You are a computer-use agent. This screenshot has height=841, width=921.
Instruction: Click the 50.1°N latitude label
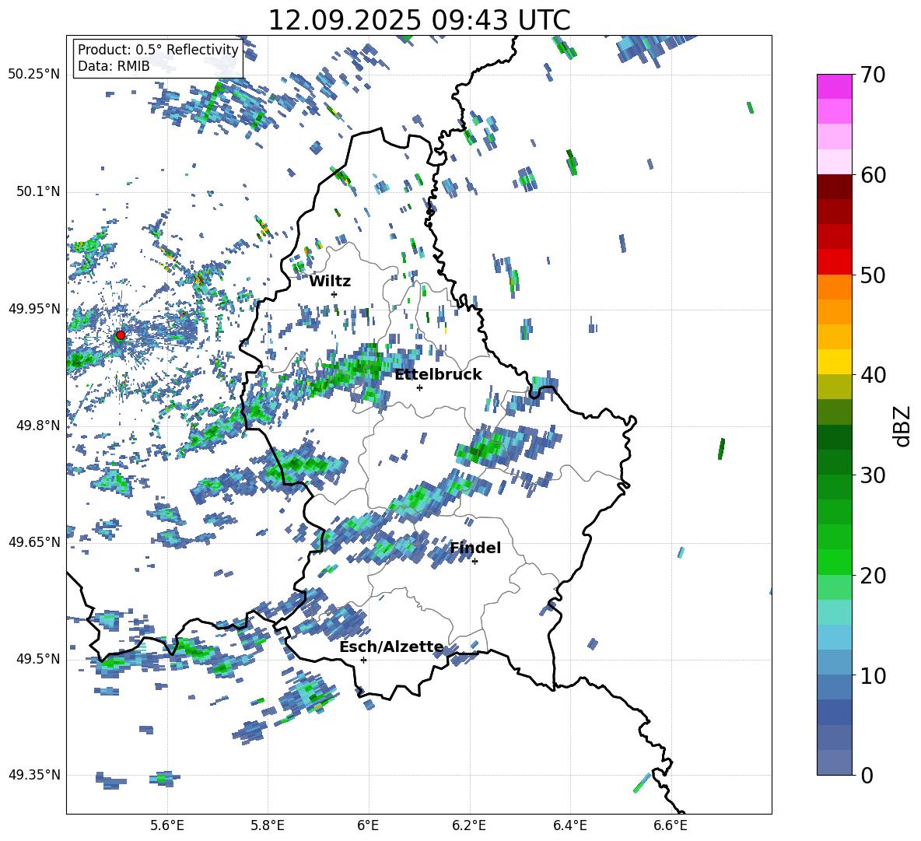click(37, 191)
